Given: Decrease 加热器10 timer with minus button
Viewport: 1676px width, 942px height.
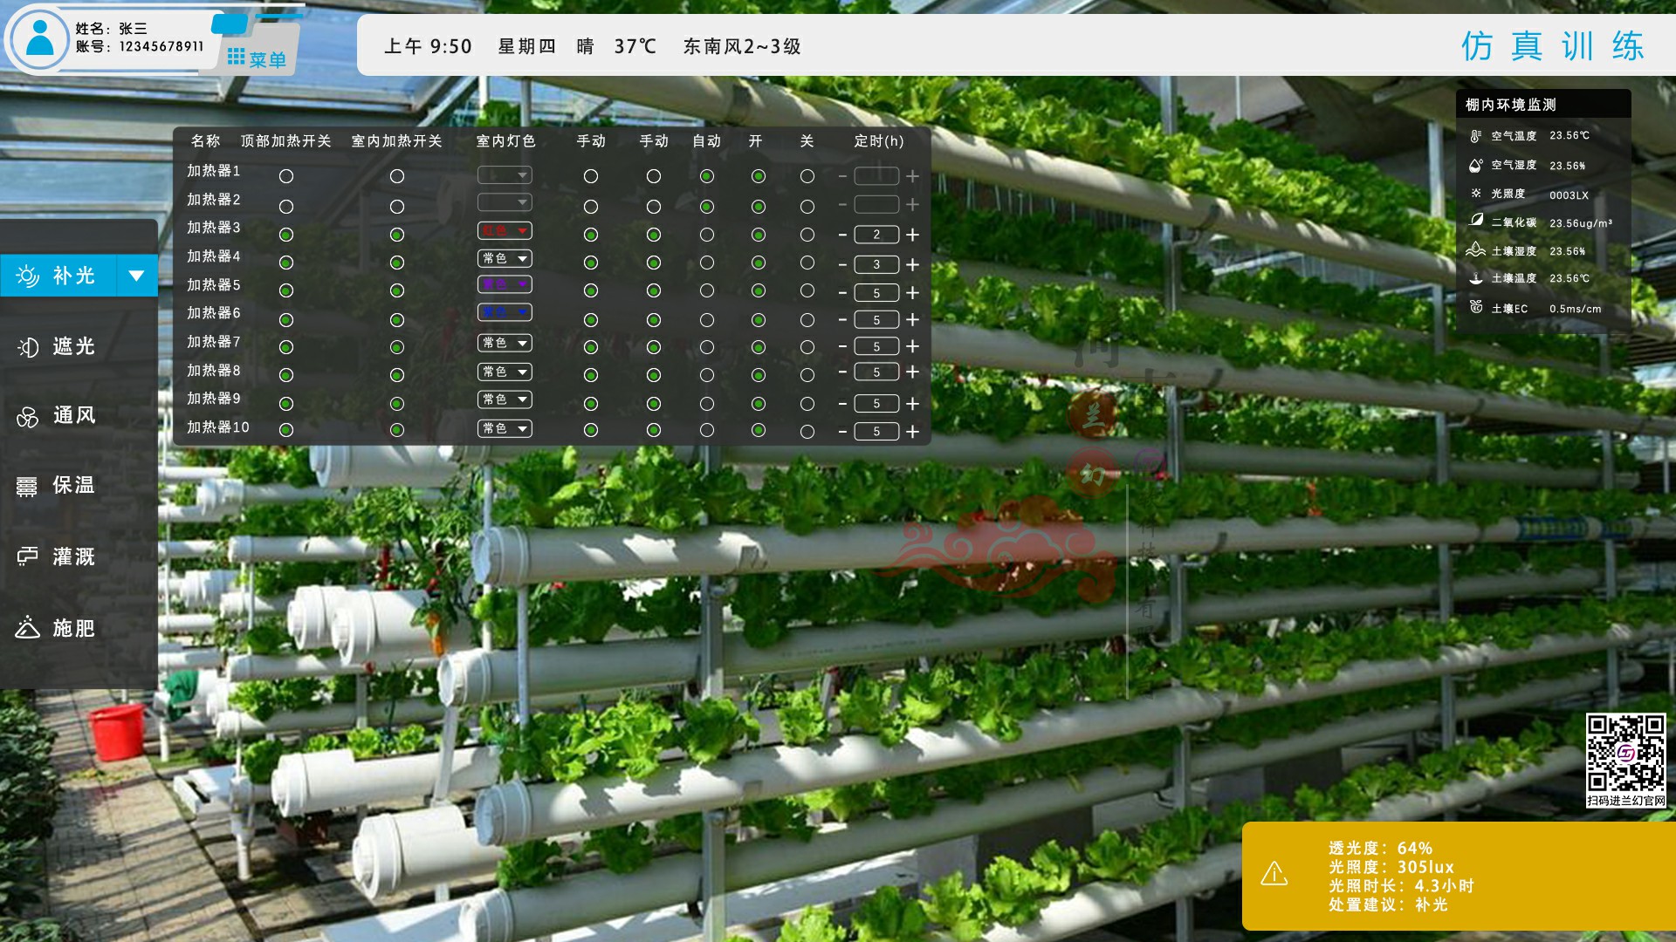Looking at the screenshot, I should pos(842,432).
